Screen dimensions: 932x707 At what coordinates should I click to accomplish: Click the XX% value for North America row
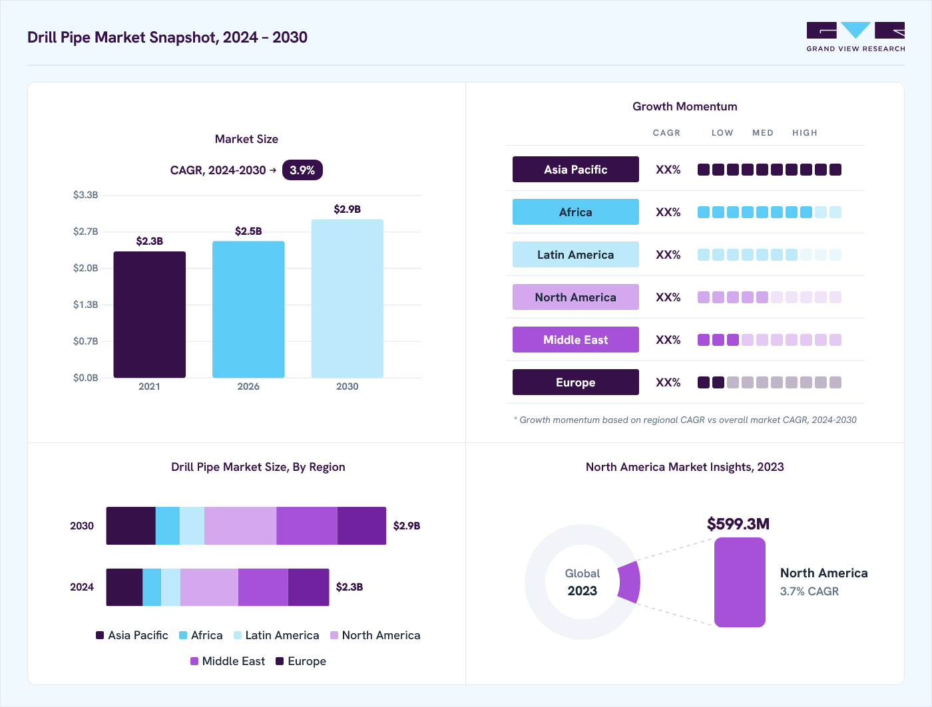click(668, 297)
